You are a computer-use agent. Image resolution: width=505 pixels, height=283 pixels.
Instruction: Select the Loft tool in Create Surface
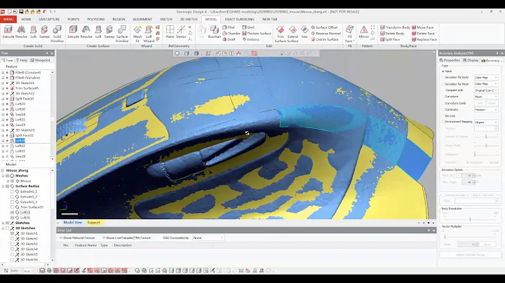click(98, 32)
